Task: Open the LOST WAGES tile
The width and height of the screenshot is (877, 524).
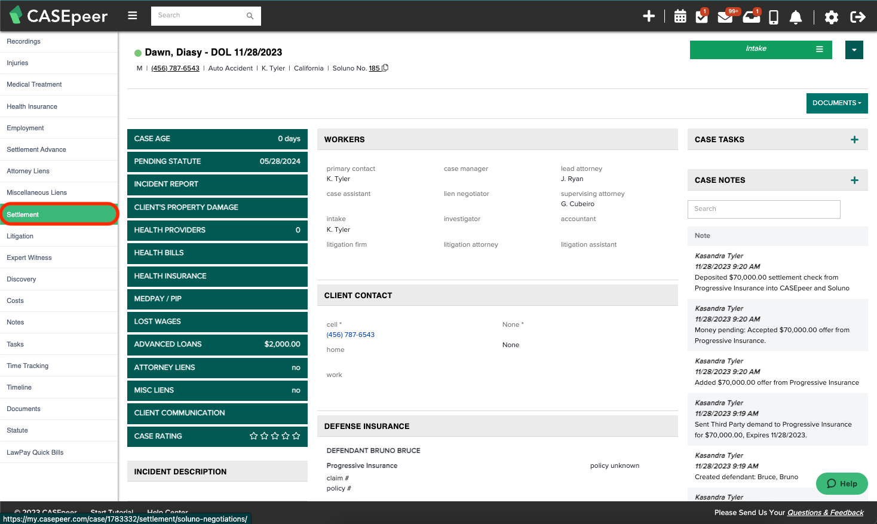Action: coord(217,321)
